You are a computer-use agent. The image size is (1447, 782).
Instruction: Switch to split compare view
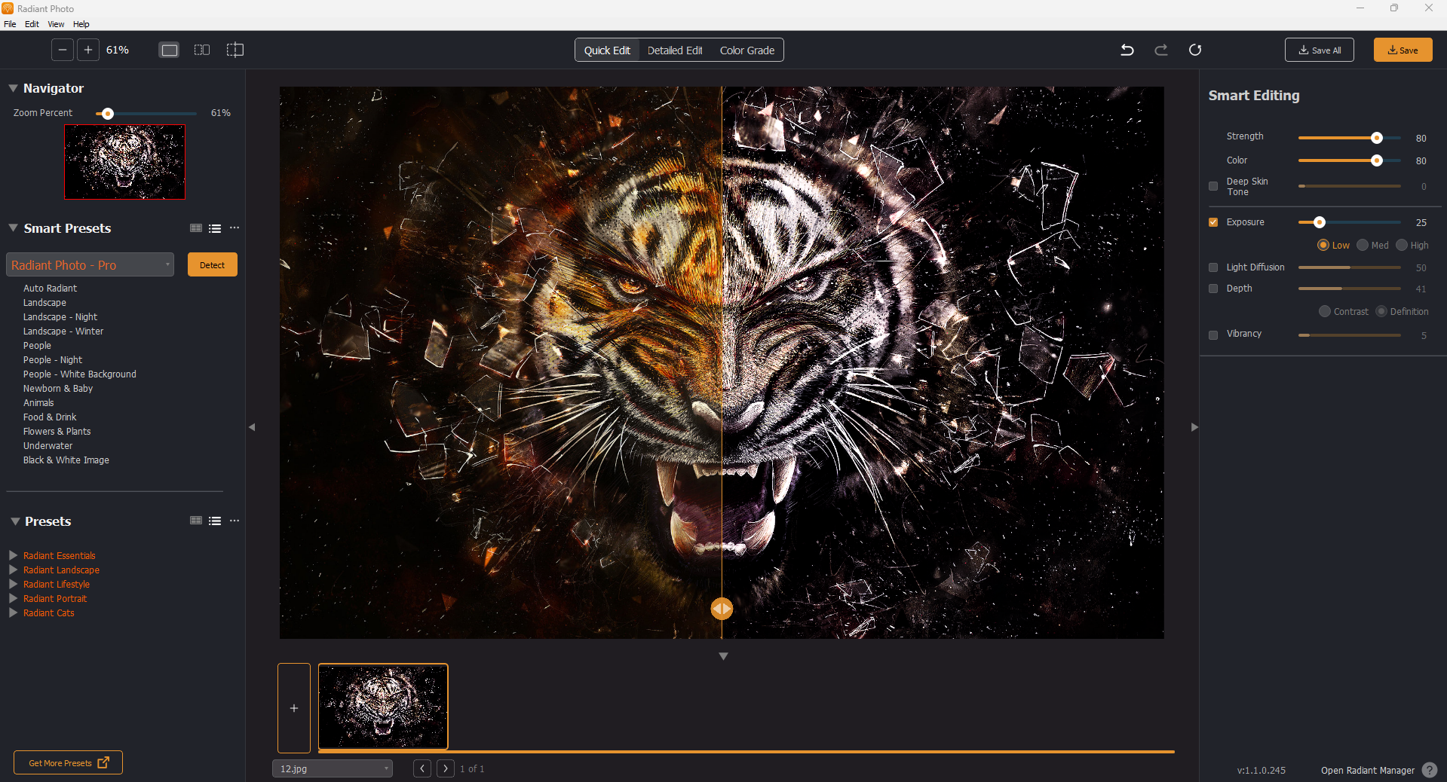pos(235,50)
